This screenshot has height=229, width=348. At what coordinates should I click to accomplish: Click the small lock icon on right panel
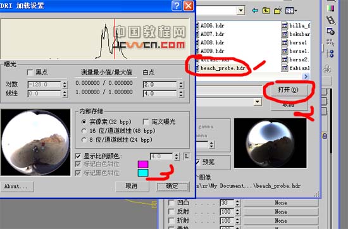325,136
